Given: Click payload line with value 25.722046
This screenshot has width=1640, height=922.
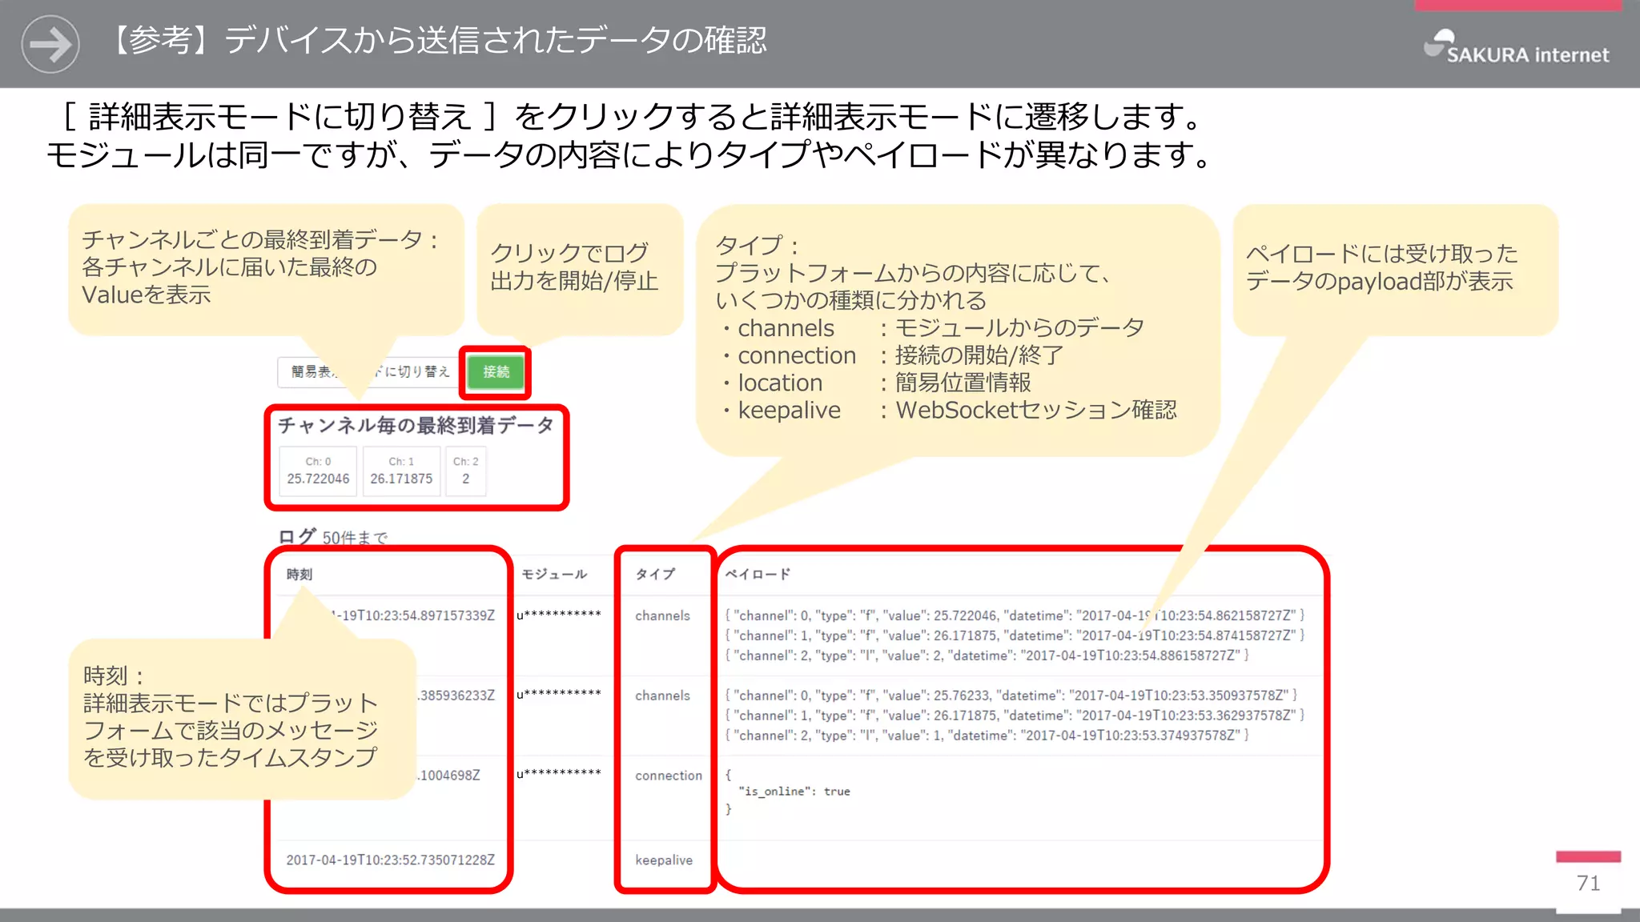Looking at the screenshot, I should point(1015,615).
